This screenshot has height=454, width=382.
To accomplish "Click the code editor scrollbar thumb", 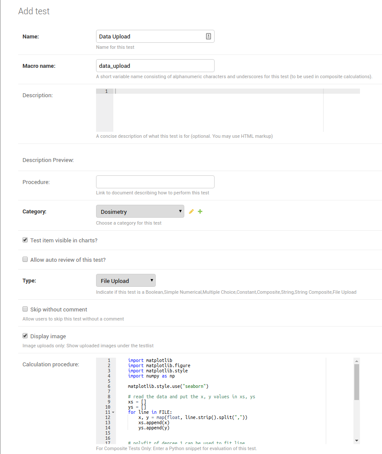I will (357, 382).
